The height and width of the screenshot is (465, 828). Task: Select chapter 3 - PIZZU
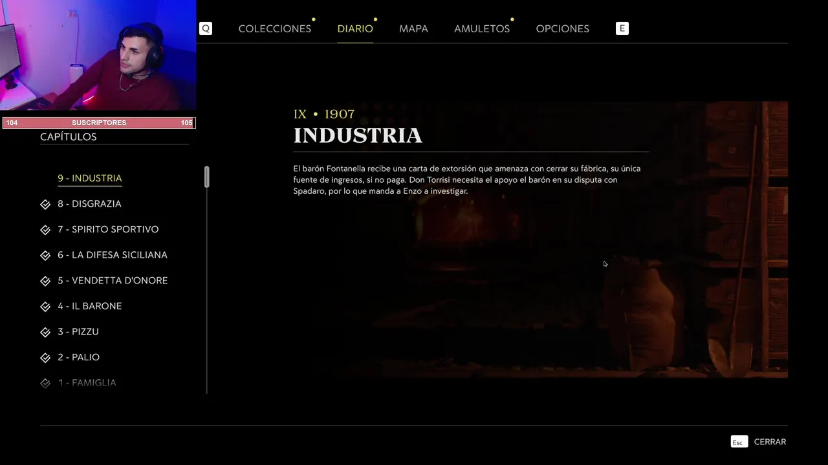click(x=78, y=331)
